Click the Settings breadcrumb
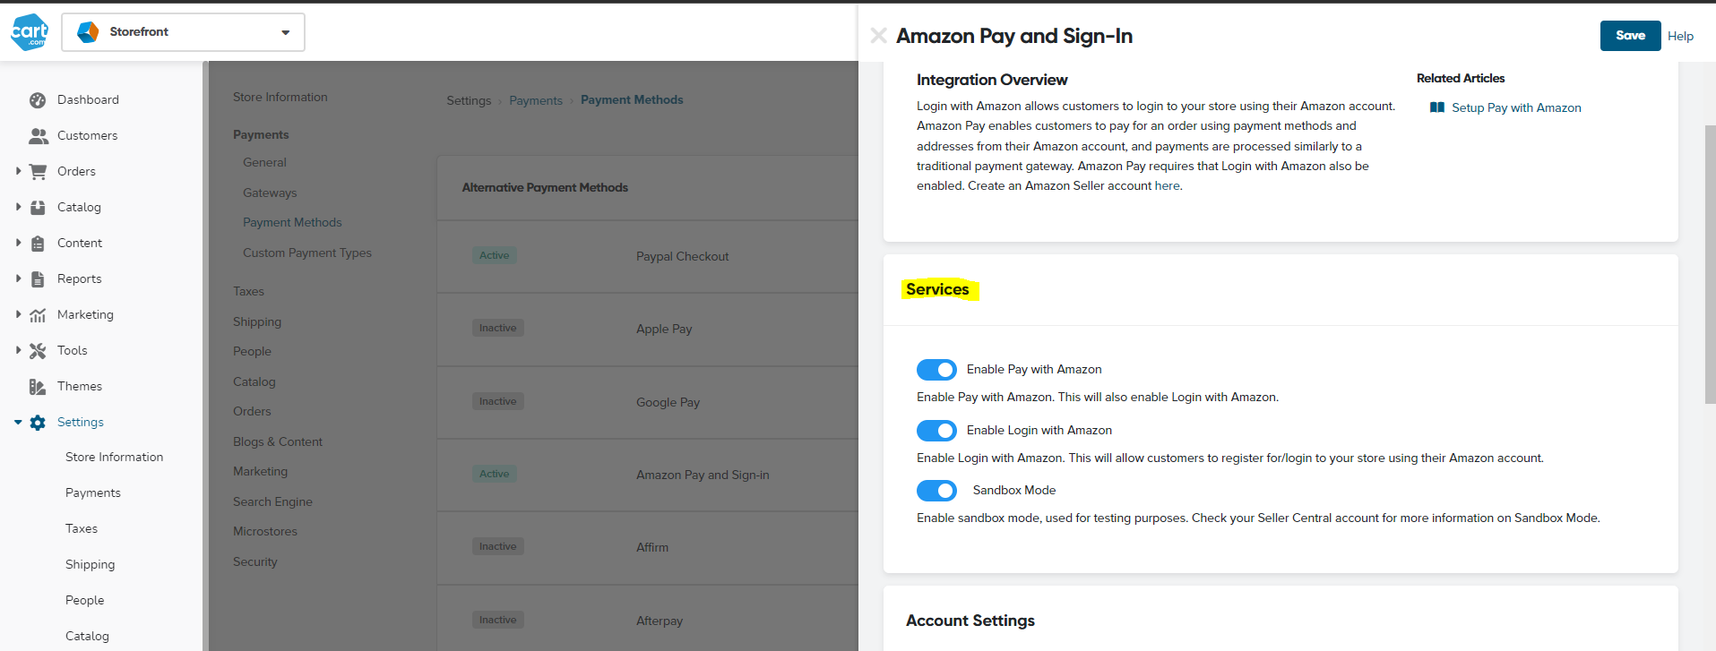The image size is (1716, 651). pos(469,100)
